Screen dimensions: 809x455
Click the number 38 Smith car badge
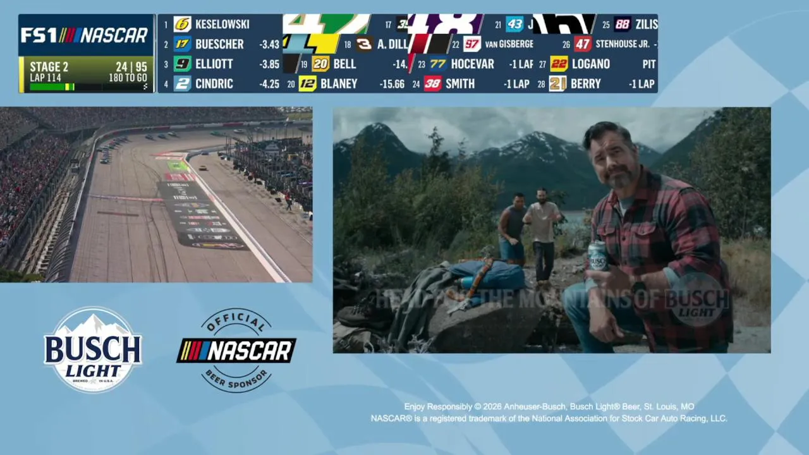pos(433,83)
